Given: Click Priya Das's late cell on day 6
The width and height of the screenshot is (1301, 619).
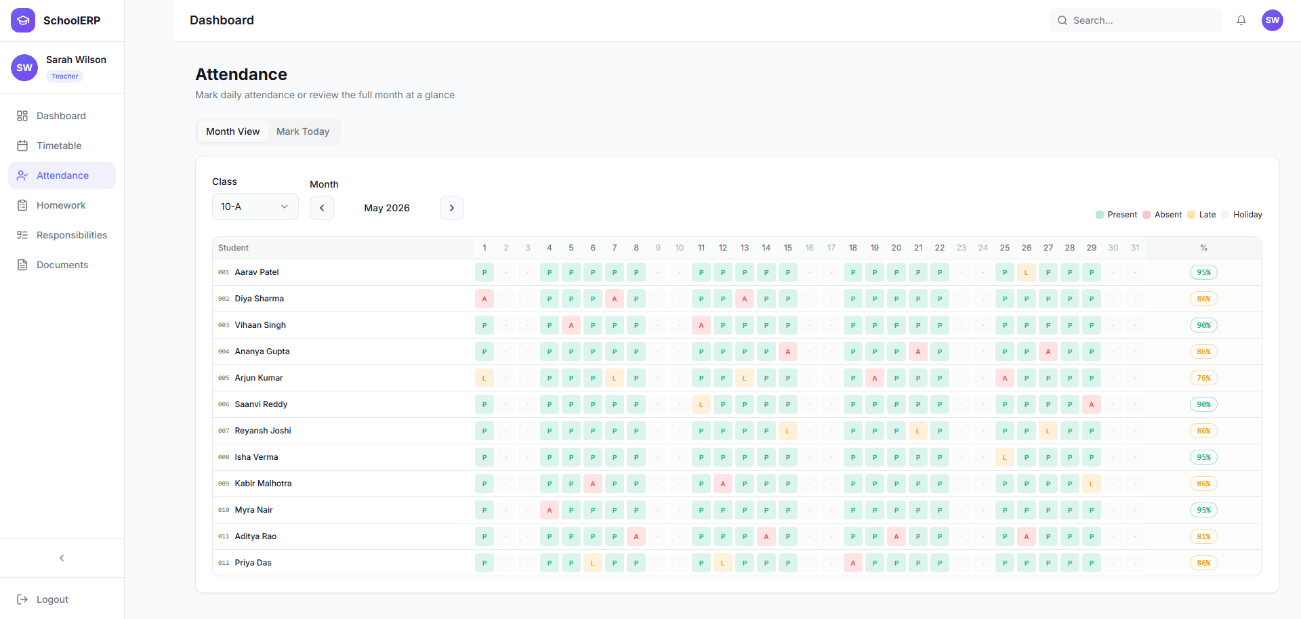Looking at the screenshot, I should [x=593, y=563].
